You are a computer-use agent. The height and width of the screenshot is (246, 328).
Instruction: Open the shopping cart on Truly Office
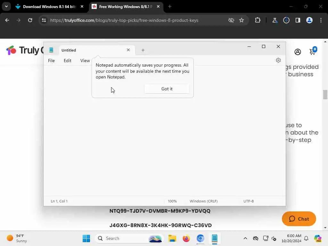coord(313,51)
